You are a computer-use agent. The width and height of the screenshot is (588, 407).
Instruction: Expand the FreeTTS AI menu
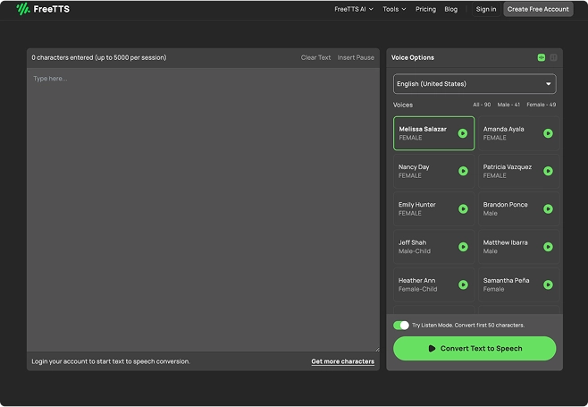pos(354,9)
